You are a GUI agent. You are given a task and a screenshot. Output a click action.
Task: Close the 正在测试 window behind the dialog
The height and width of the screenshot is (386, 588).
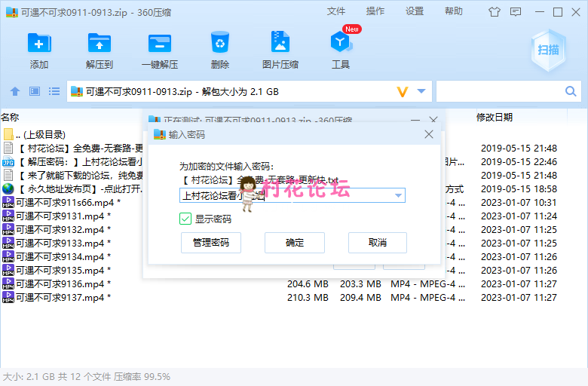click(x=433, y=120)
